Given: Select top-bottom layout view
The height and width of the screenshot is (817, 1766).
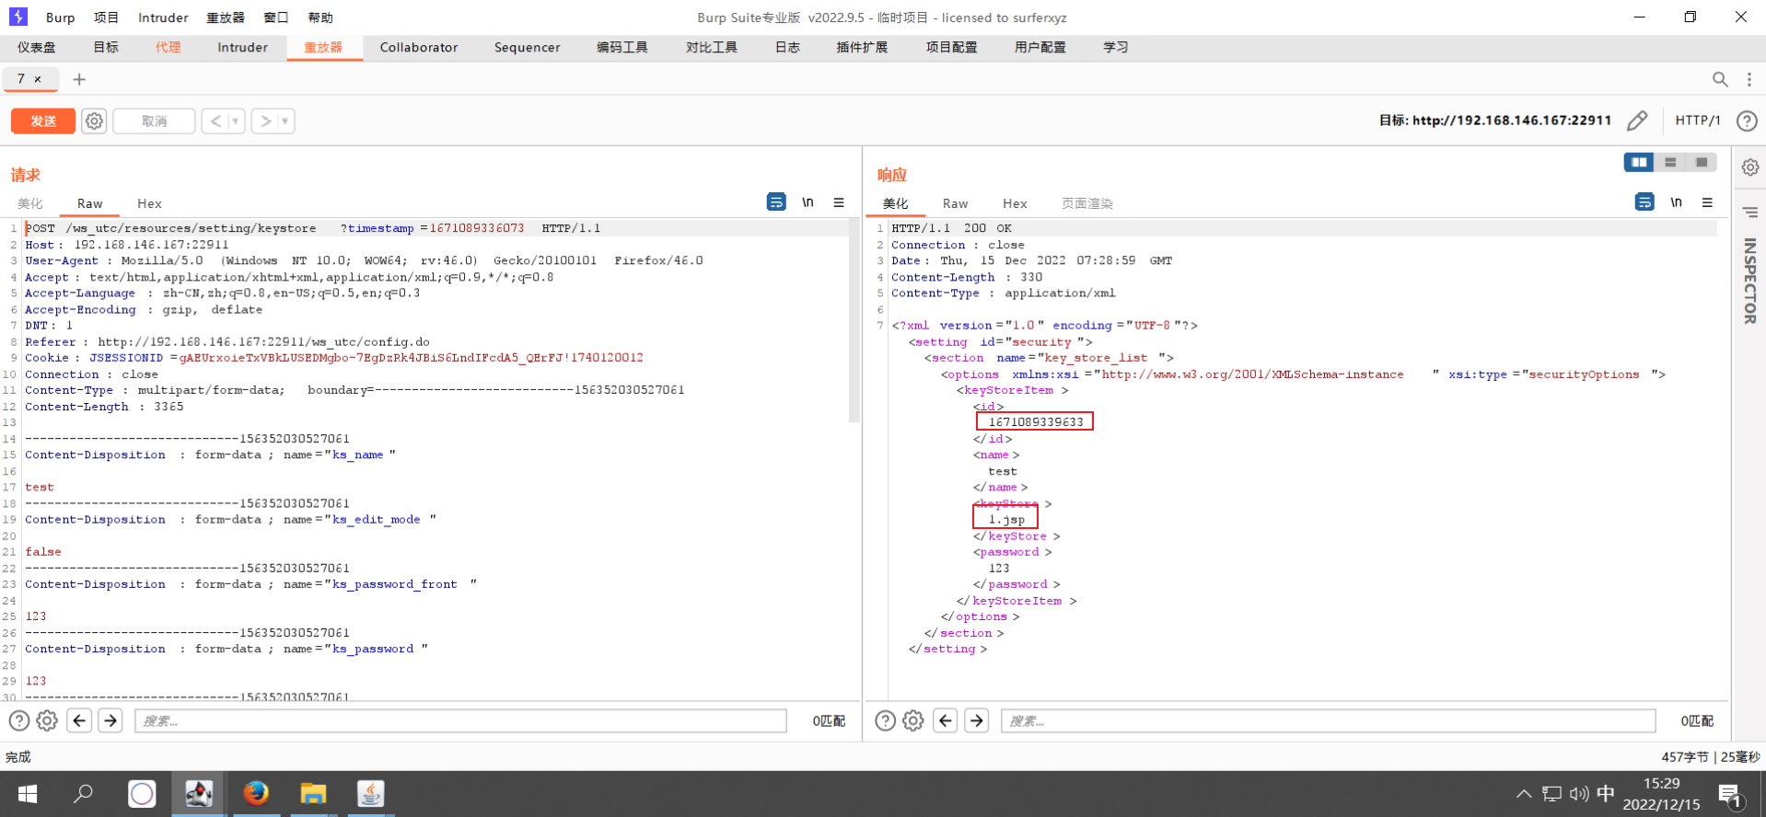Looking at the screenshot, I should pyautogui.click(x=1670, y=162).
